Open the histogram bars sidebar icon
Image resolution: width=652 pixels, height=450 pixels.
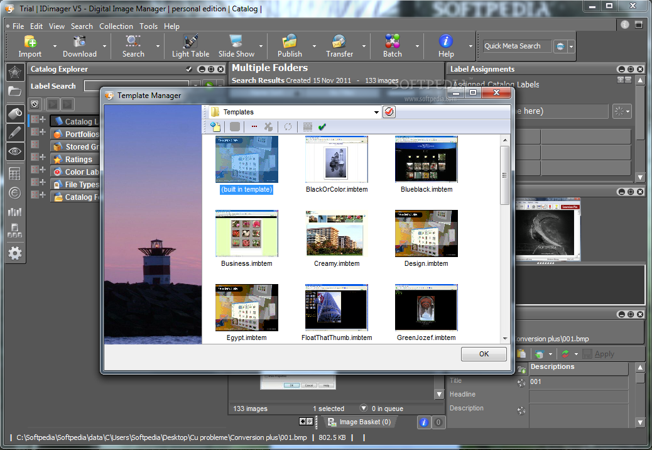tap(15, 212)
